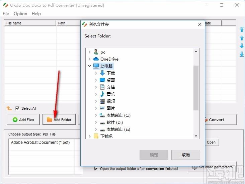Screen dimensions: 245x184
Task: Expand the 本地磁盘 (E:) node
Action: pos(96,129)
